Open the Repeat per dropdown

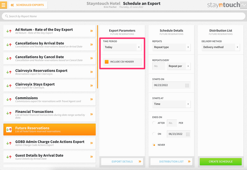[x=179, y=66]
